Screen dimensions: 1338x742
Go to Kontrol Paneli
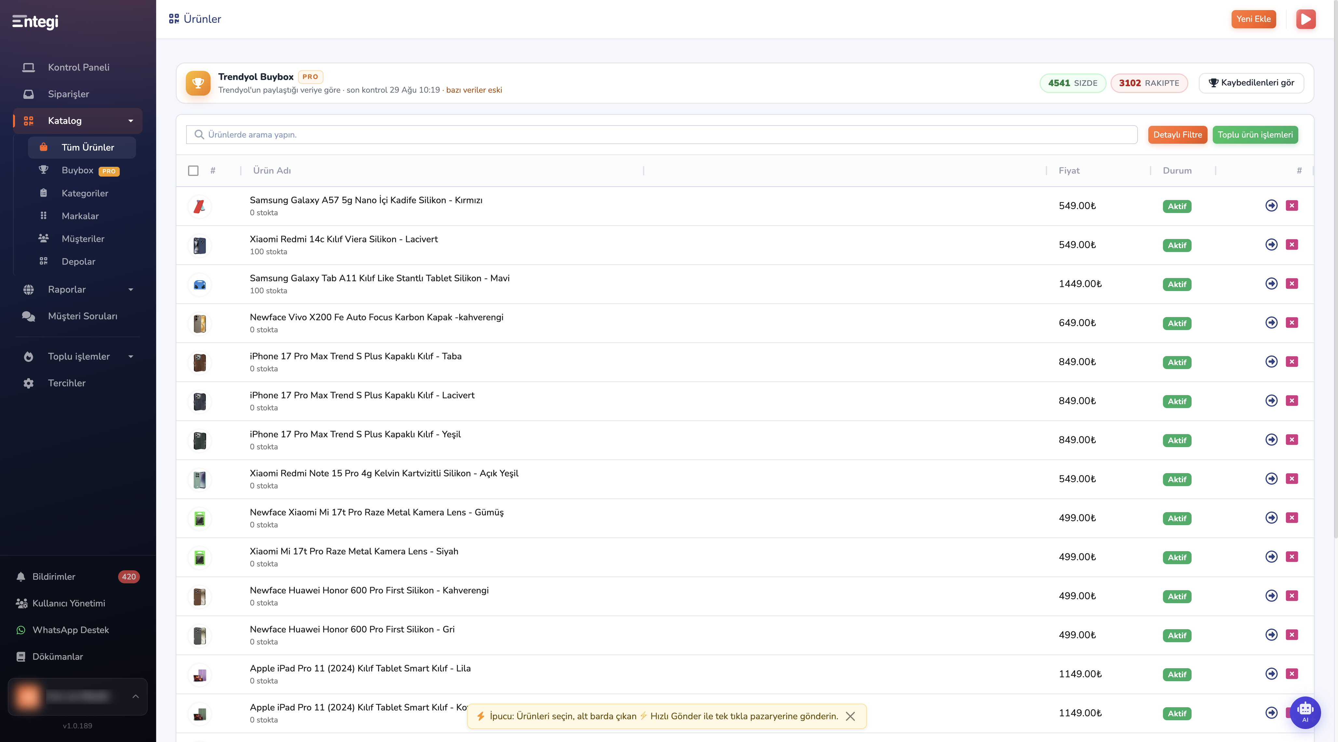tap(78, 67)
